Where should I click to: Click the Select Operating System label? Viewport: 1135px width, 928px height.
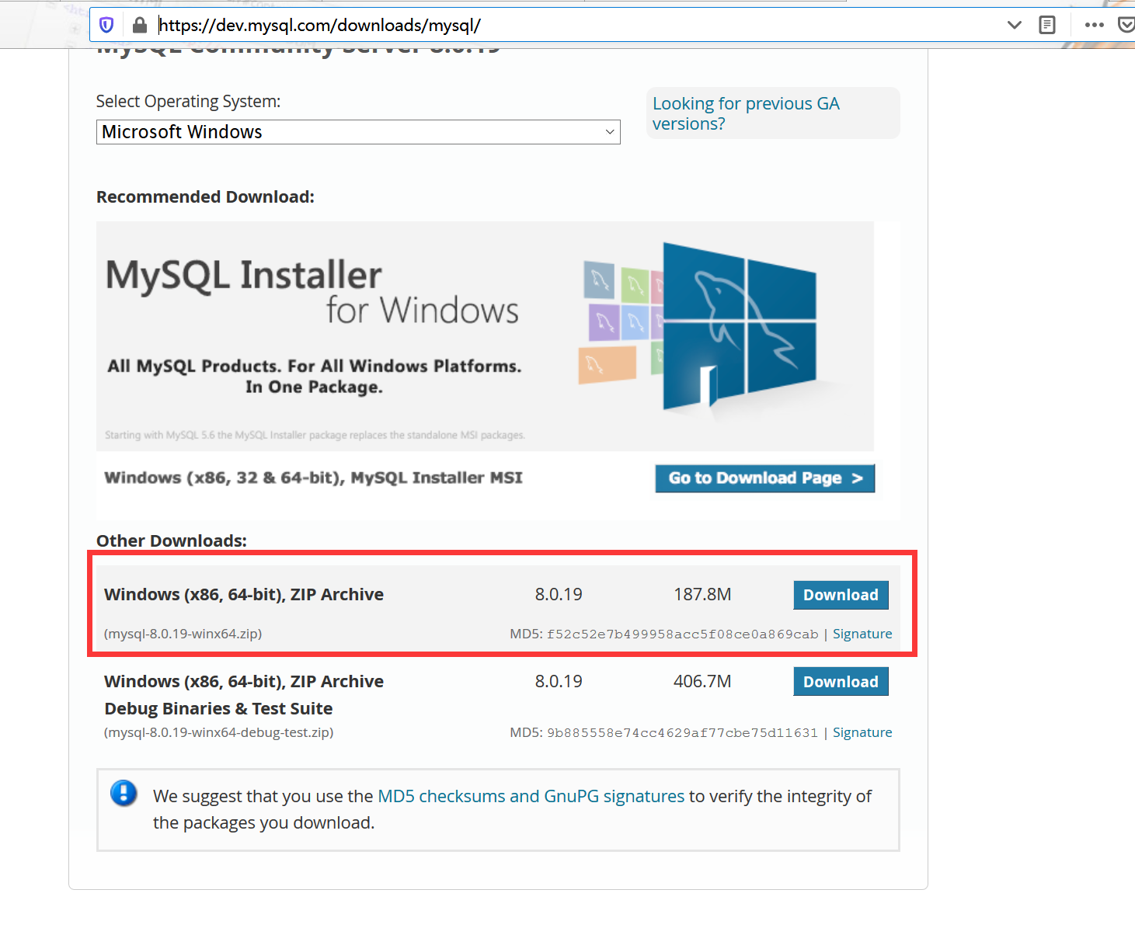tap(188, 102)
